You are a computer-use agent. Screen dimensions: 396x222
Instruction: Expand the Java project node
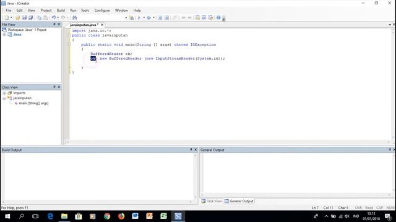tap(4, 35)
